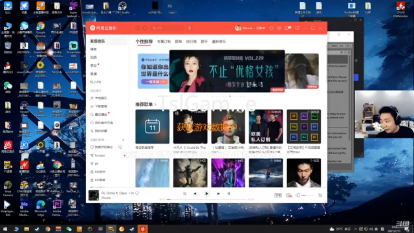Switch to mini mode via title bar icon
The height and width of the screenshot is (233, 414).
click(298, 28)
